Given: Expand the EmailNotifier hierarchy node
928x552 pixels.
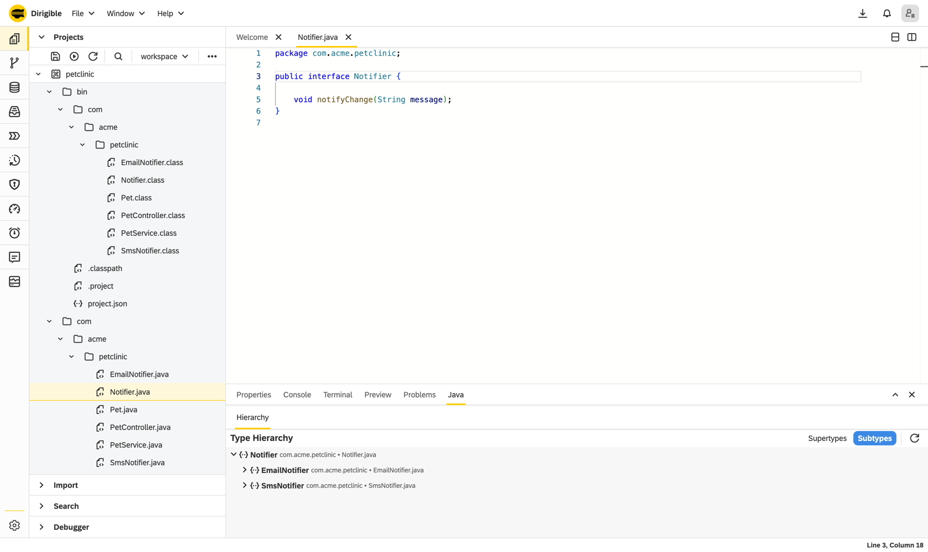Looking at the screenshot, I should [x=245, y=470].
